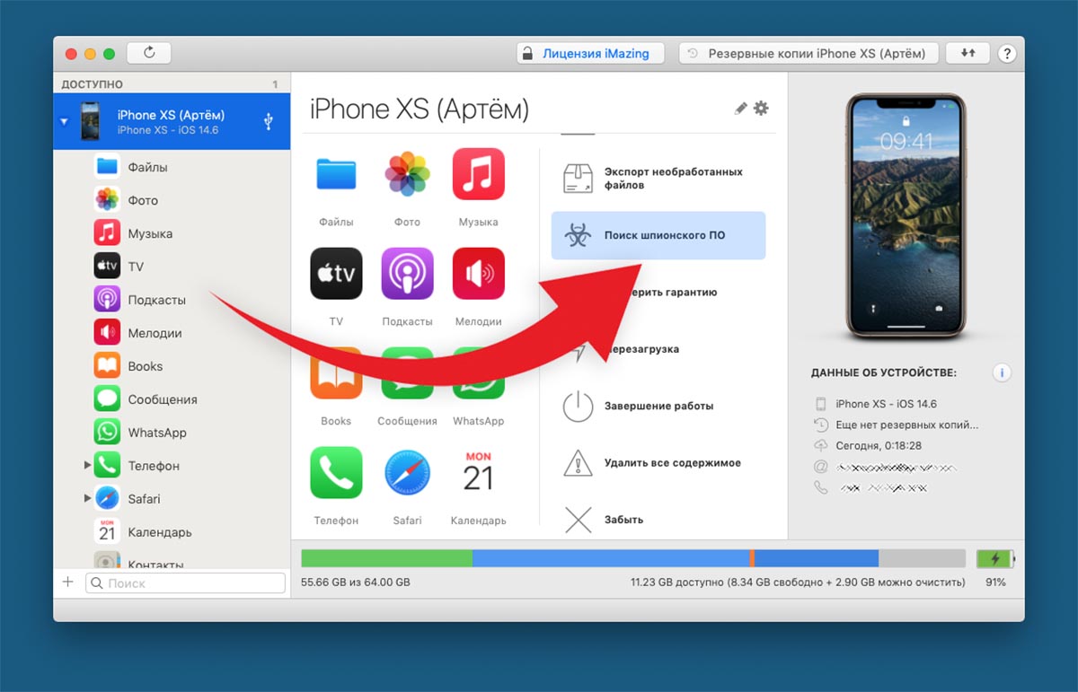Open the Safari app icon in grid

coord(407,472)
